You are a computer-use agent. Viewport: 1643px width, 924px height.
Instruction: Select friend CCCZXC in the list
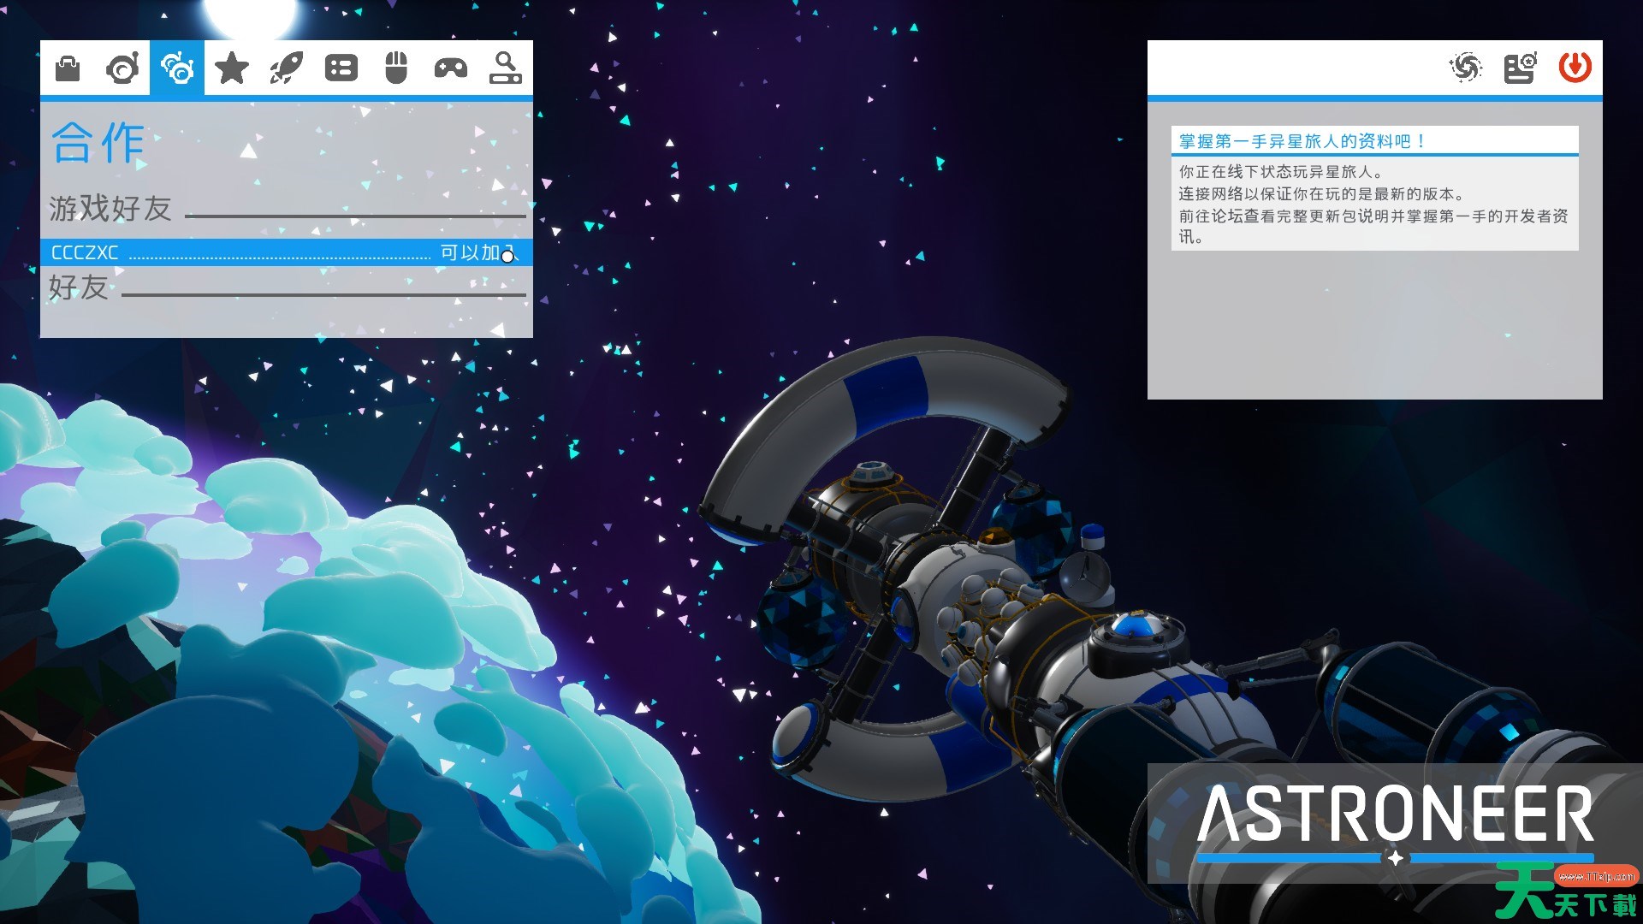coord(86,252)
